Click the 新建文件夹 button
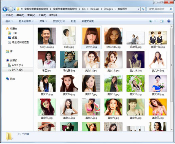This screenshot has height=144, width=175. point(87,21)
